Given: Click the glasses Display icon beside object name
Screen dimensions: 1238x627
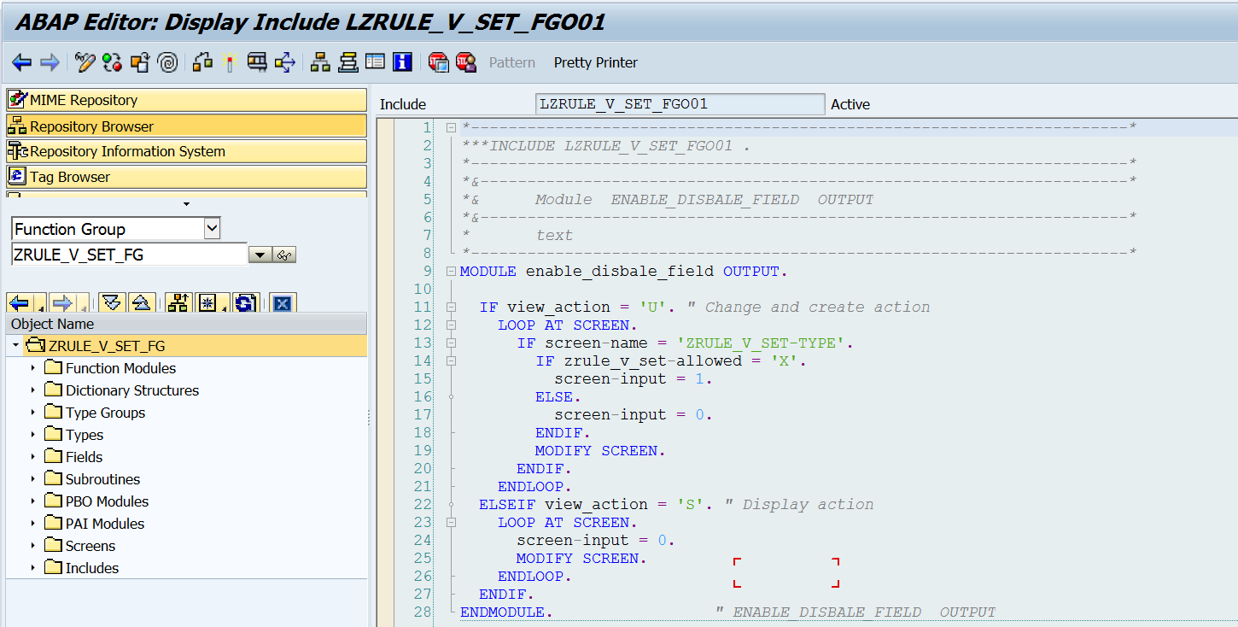Looking at the screenshot, I should pos(285,255).
